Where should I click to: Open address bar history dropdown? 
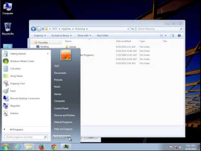point(128,29)
